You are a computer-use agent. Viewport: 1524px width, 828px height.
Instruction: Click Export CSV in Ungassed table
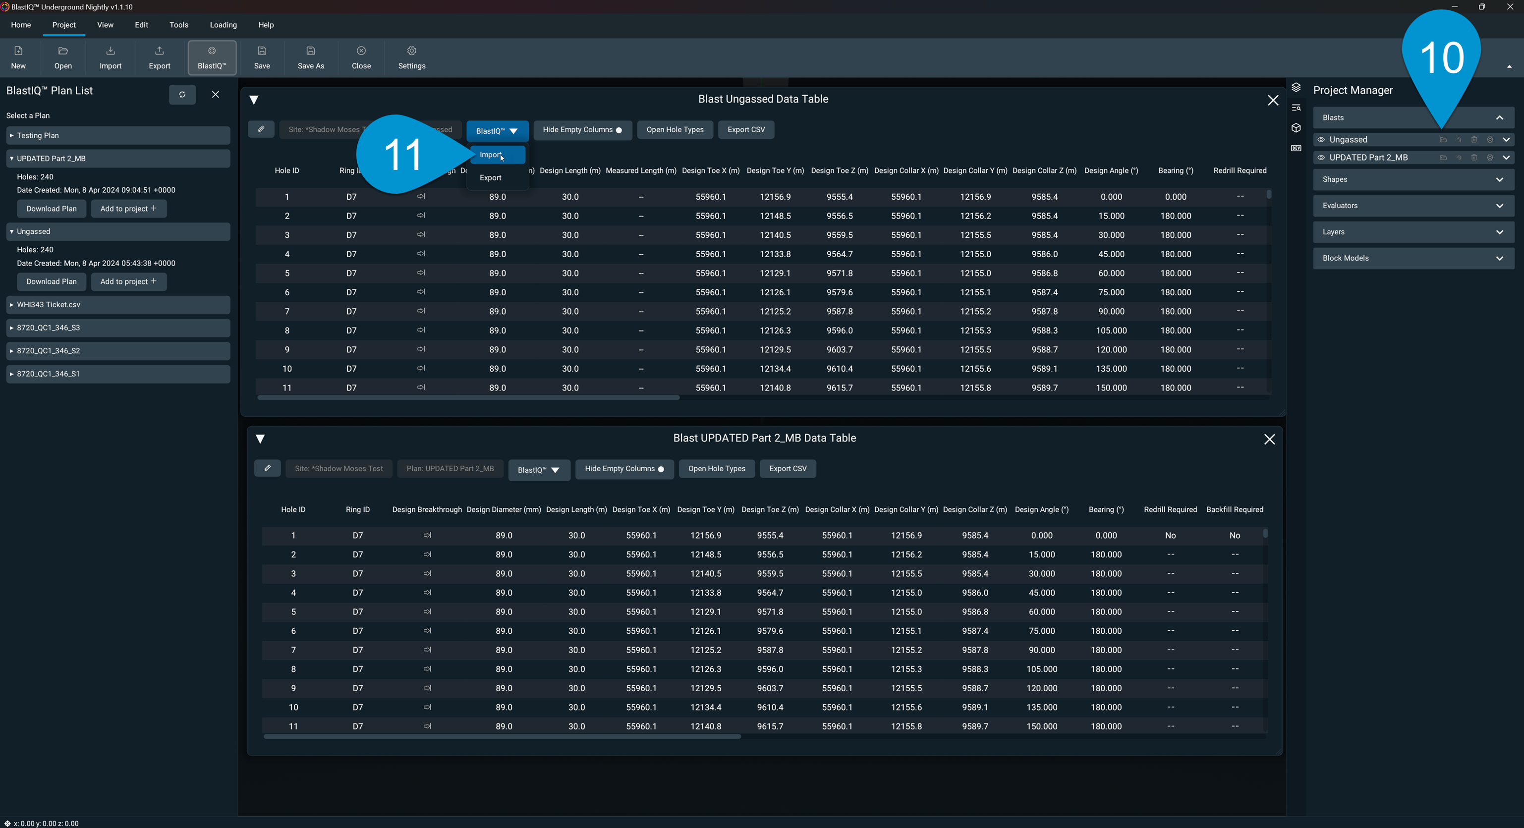[746, 129]
